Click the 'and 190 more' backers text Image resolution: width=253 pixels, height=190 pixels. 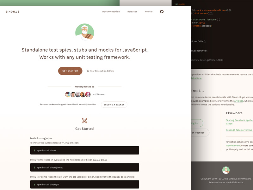point(99,94)
